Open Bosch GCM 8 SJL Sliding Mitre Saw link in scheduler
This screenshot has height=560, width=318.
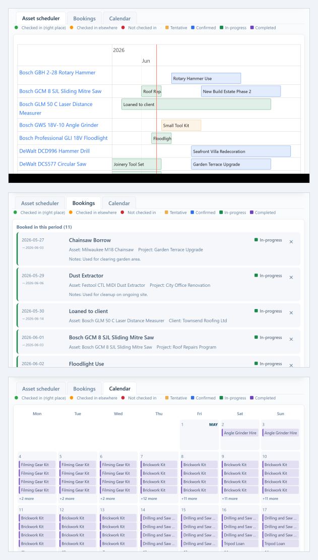tap(60, 91)
